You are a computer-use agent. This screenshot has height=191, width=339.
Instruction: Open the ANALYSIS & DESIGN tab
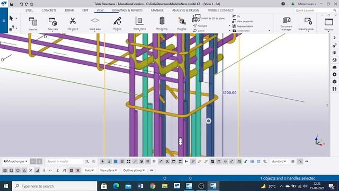click(185, 10)
